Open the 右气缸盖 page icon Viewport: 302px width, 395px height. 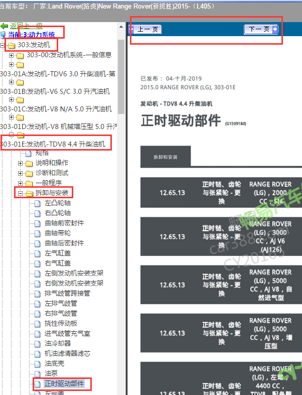point(37,264)
